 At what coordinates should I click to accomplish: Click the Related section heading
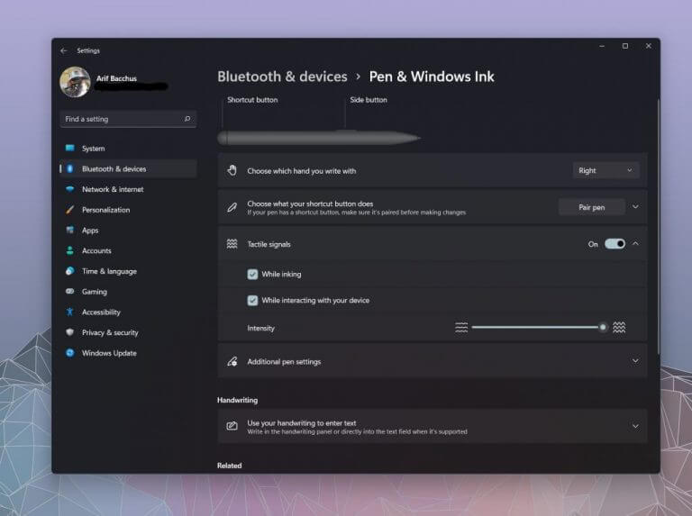tap(230, 466)
